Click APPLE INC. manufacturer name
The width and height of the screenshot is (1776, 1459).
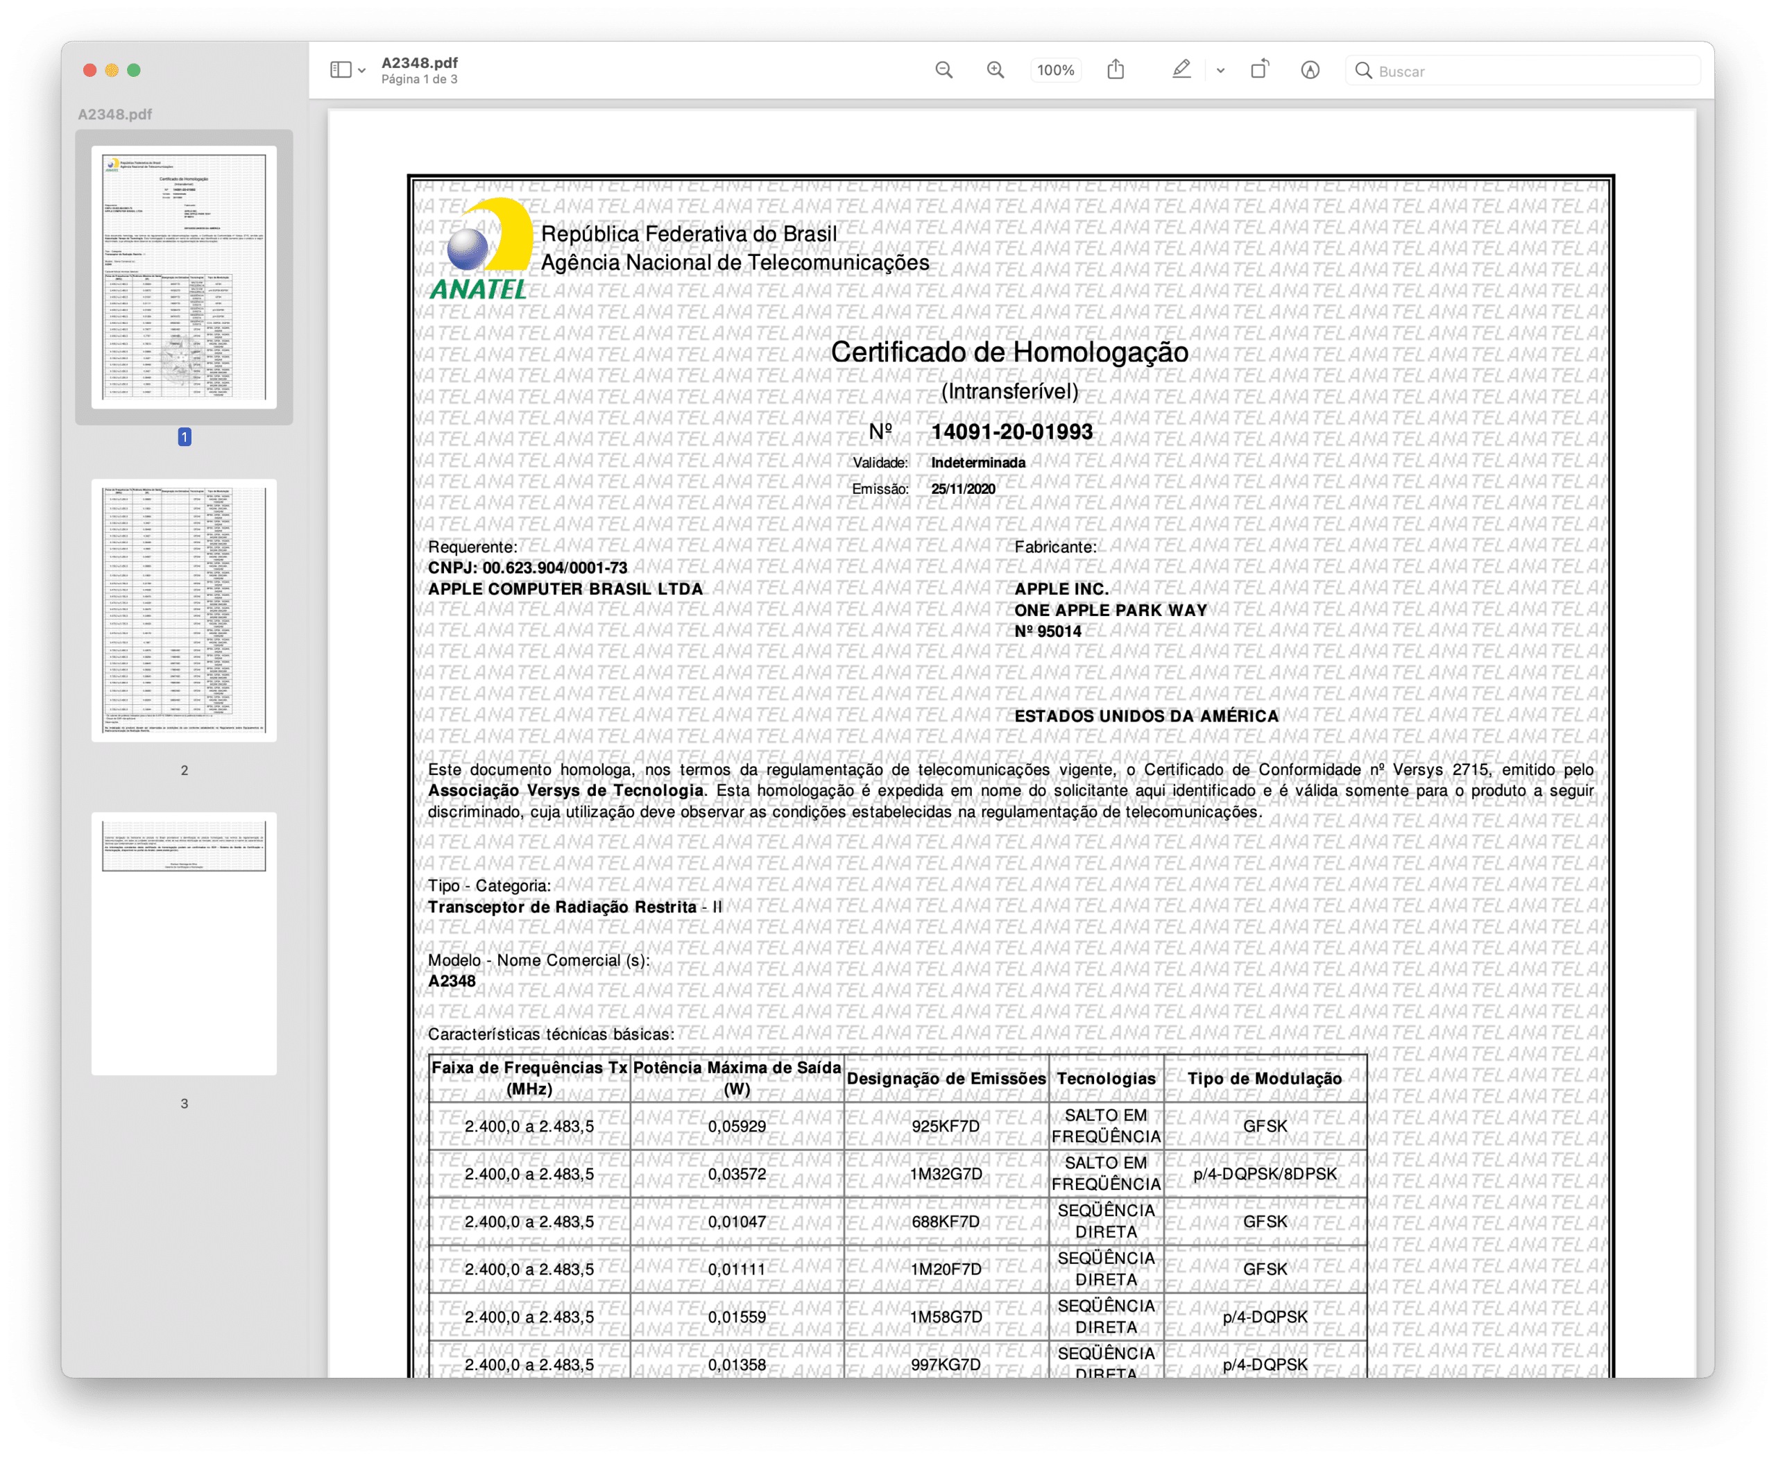(x=1061, y=588)
